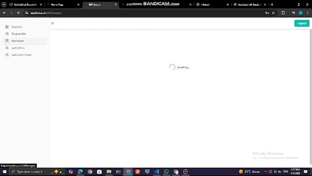This screenshot has width=312, height=176.
Task: Reload the page with the refresh icon
Action: pyautogui.click(x=18, y=13)
